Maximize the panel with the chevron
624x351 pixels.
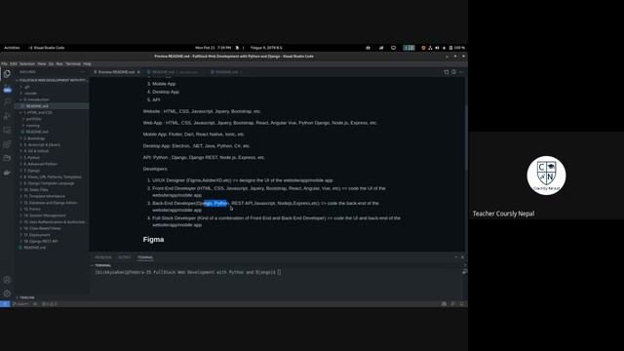456,257
